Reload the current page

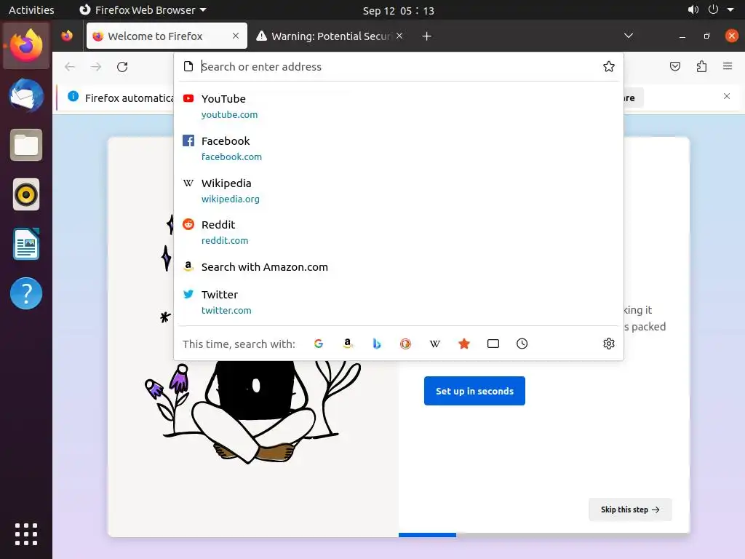coord(122,66)
